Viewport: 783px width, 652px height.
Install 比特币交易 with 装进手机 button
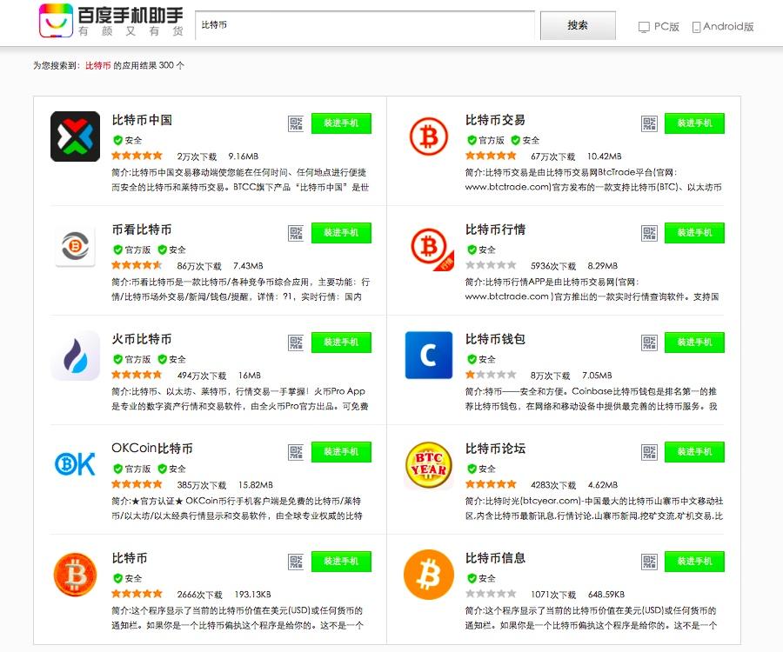pos(694,123)
